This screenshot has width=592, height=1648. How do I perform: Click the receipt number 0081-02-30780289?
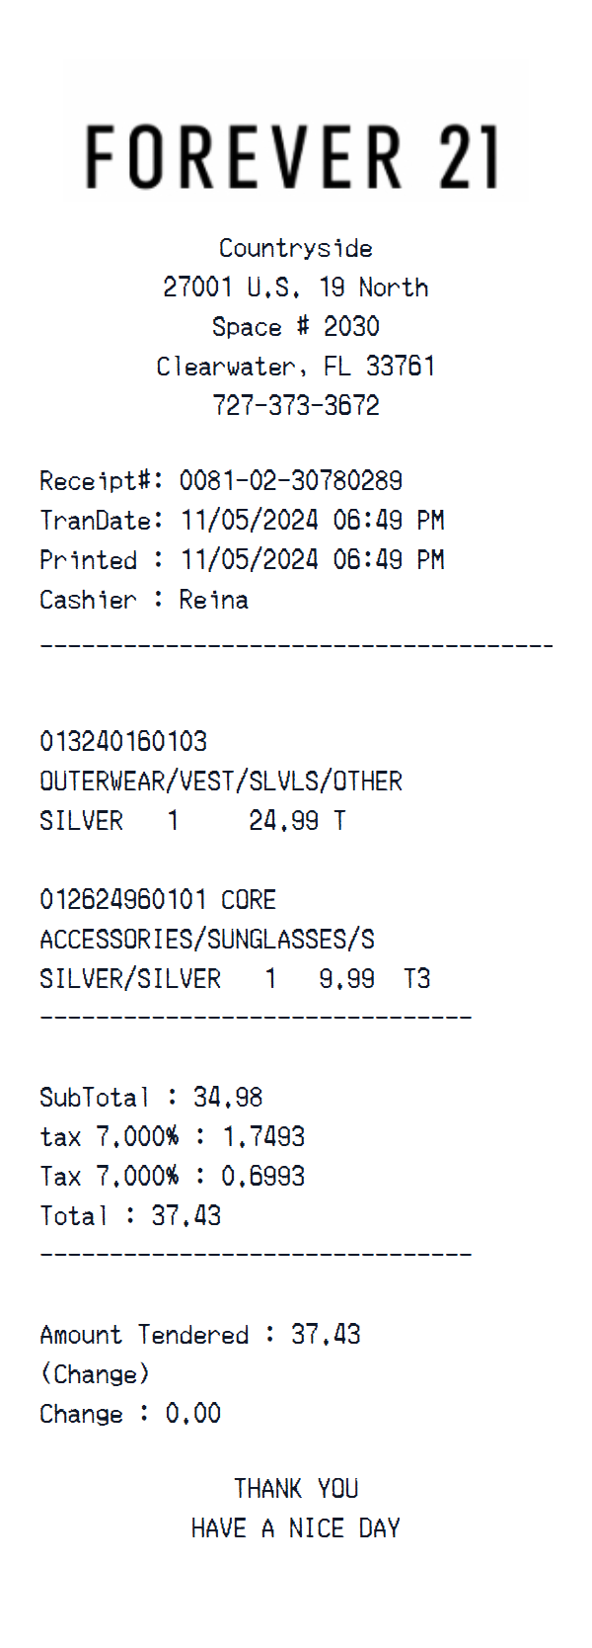pyautogui.click(x=290, y=481)
